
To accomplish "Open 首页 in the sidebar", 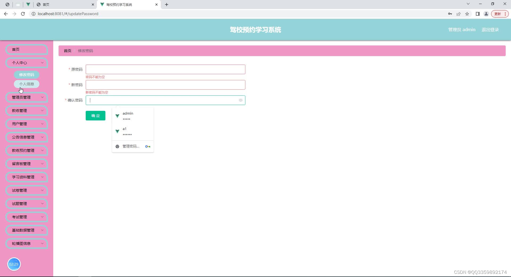I will pyautogui.click(x=27, y=49).
